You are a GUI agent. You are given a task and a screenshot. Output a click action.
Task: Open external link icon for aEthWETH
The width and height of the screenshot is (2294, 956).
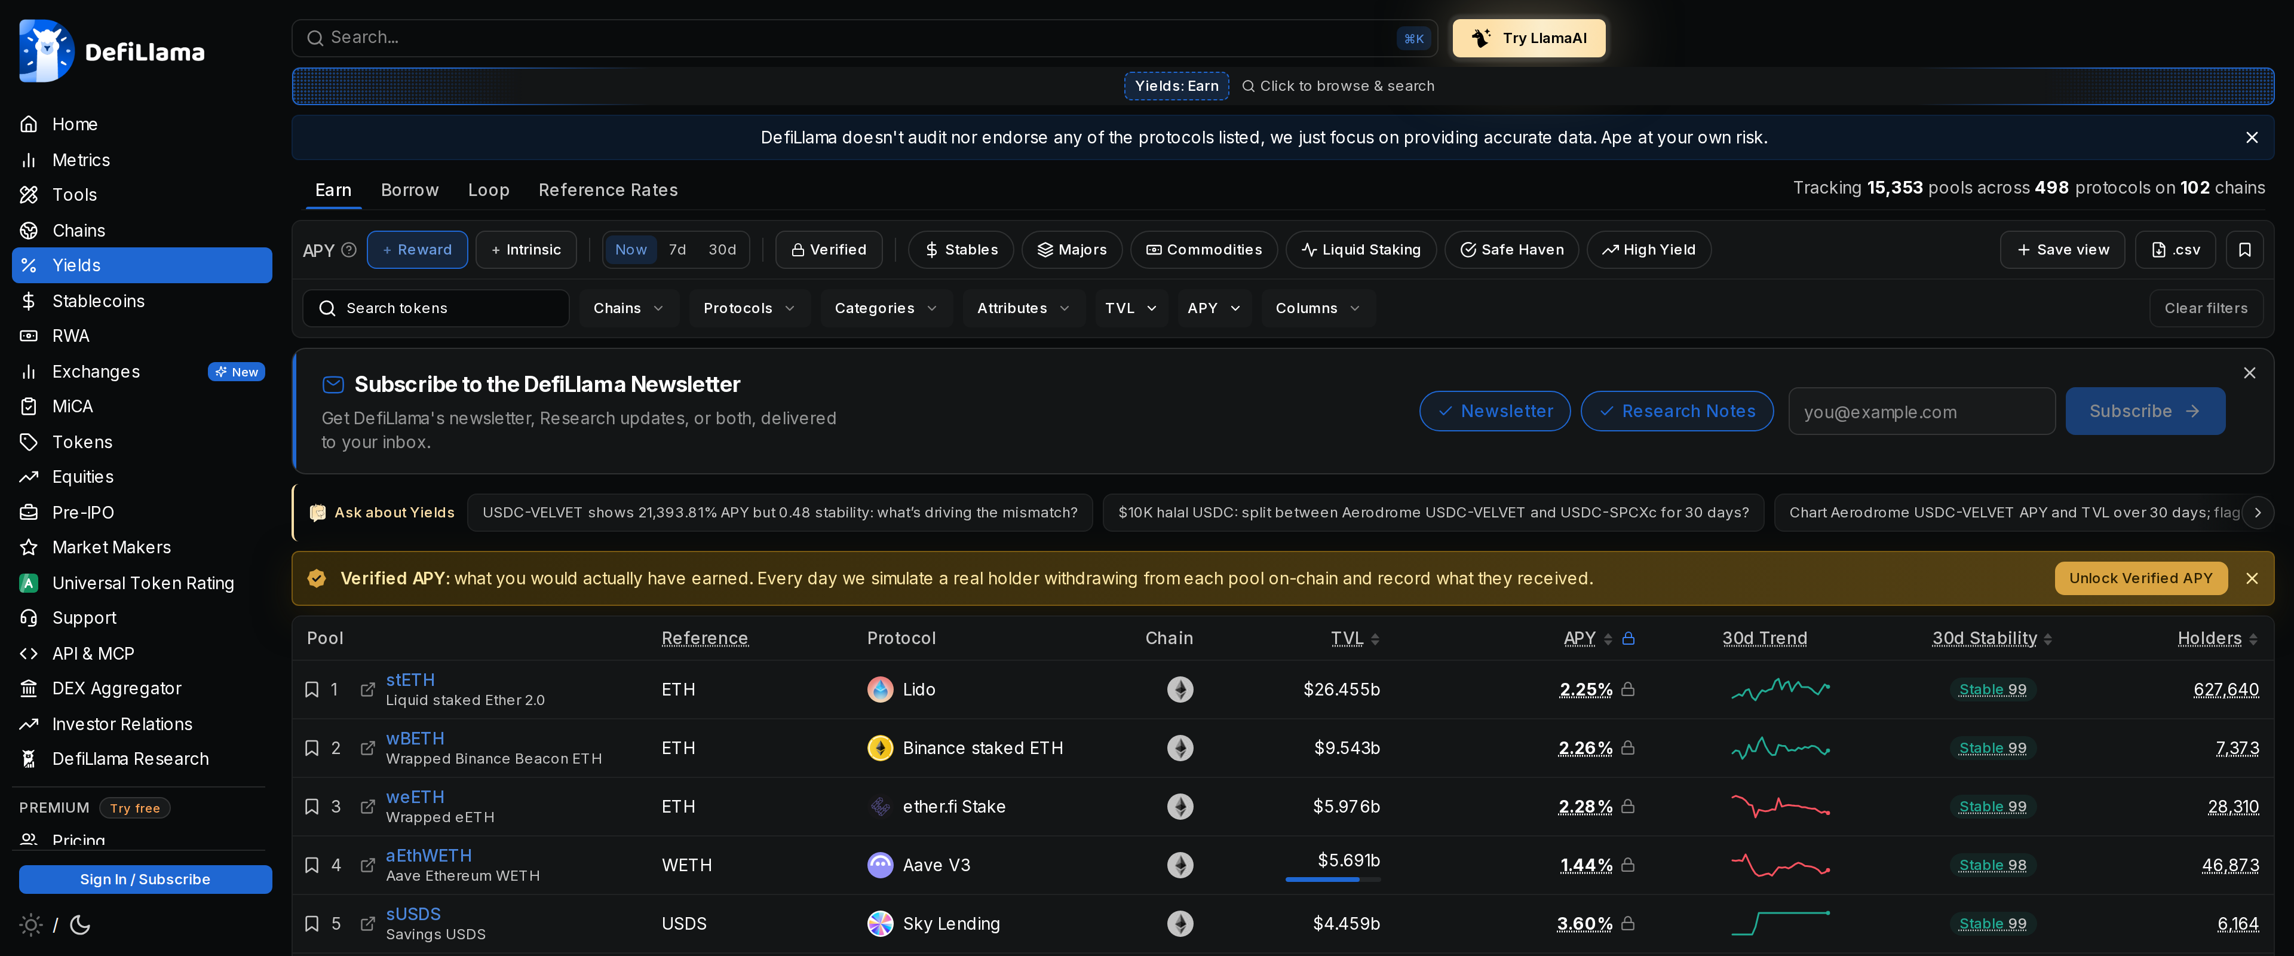(x=367, y=865)
